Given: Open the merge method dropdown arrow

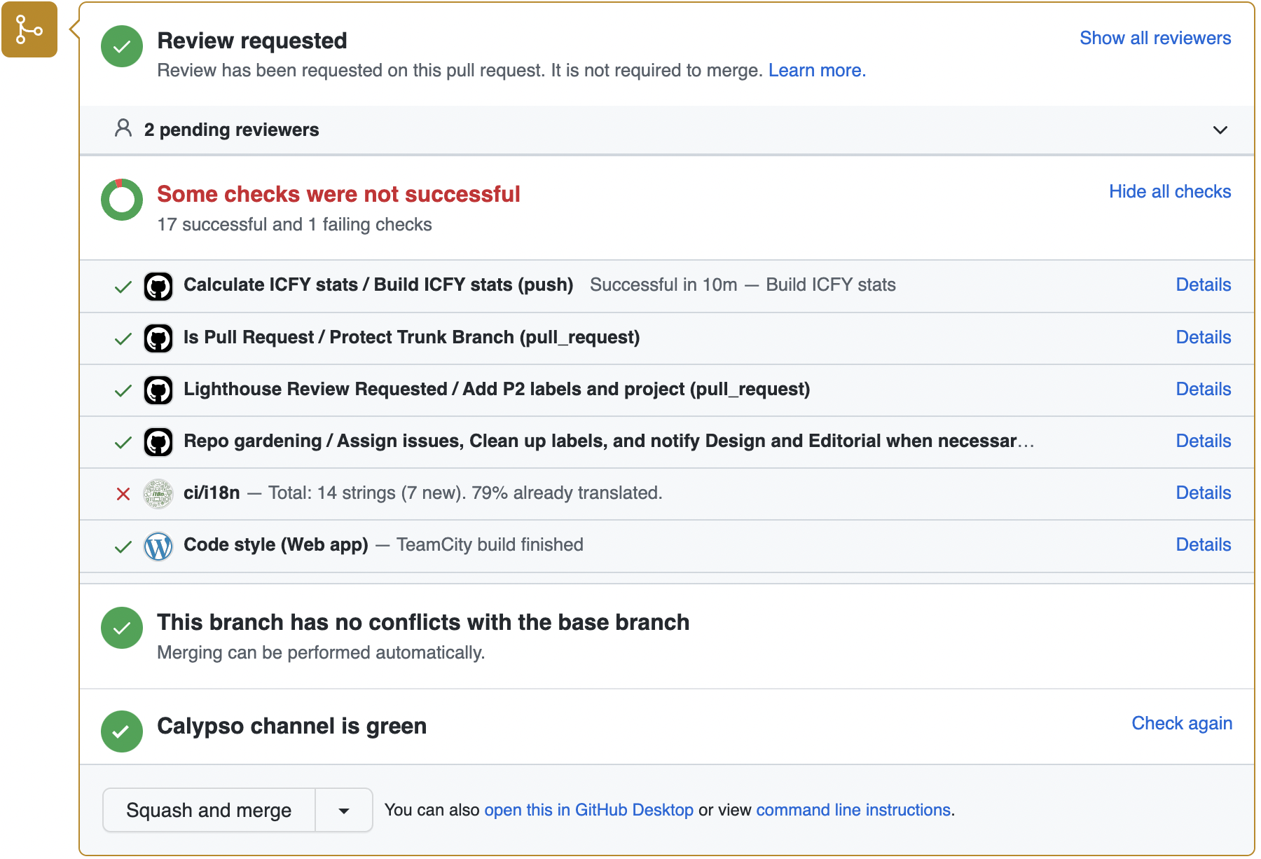Looking at the screenshot, I should [x=344, y=811].
